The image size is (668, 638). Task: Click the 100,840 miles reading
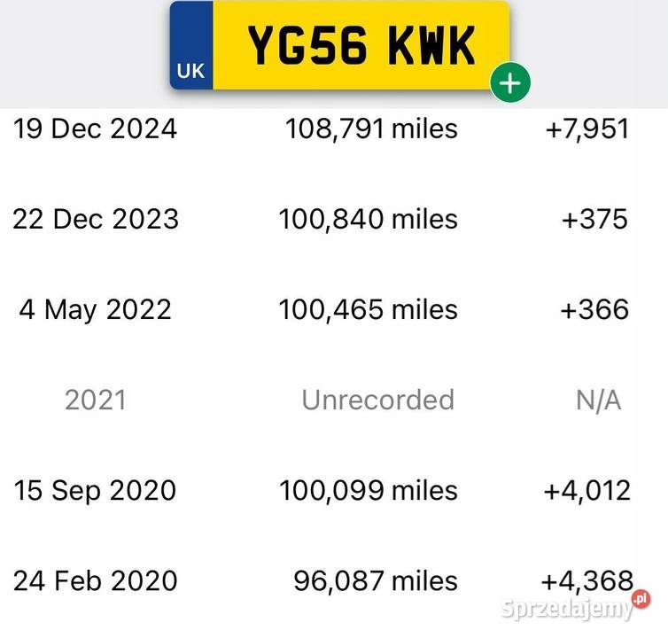tap(368, 219)
